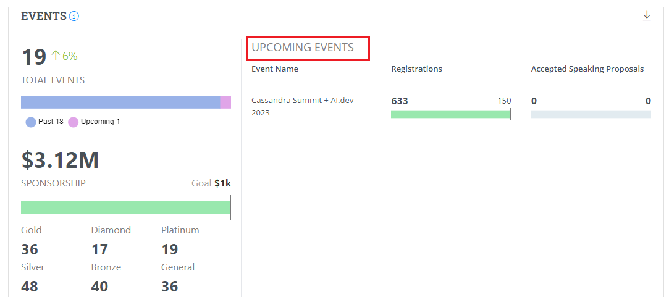The width and height of the screenshot is (669, 297).
Task: Click the $3.12M sponsorship total
Action: coord(60,160)
